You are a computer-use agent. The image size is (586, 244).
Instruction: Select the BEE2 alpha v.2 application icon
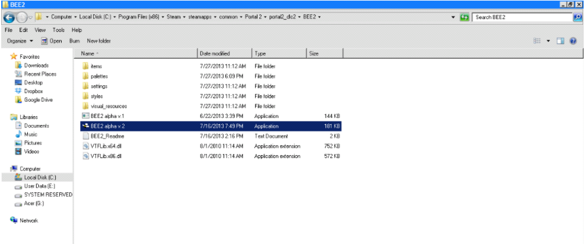pos(85,126)
